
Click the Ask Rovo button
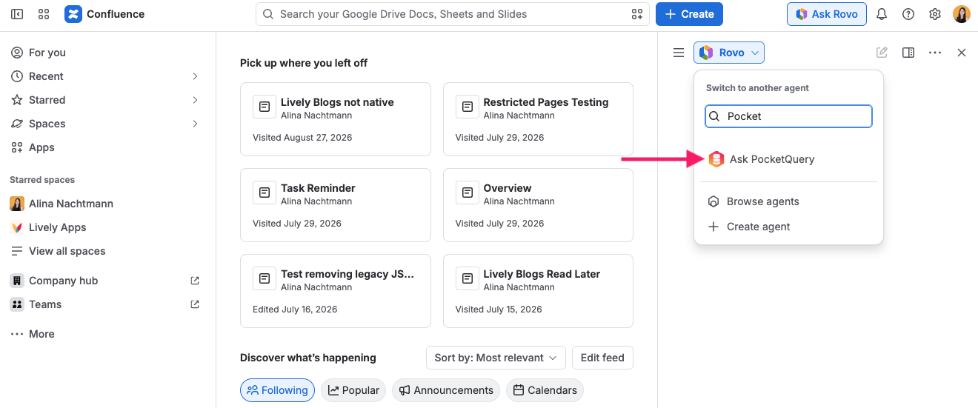[827, 14]
